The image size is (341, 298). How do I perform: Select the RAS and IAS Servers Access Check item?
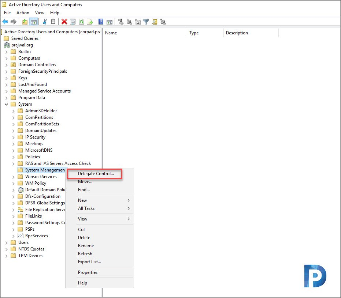(x=58, y=163)
